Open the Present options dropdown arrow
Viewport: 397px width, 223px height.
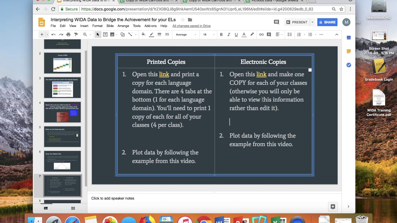click(312, 22)
